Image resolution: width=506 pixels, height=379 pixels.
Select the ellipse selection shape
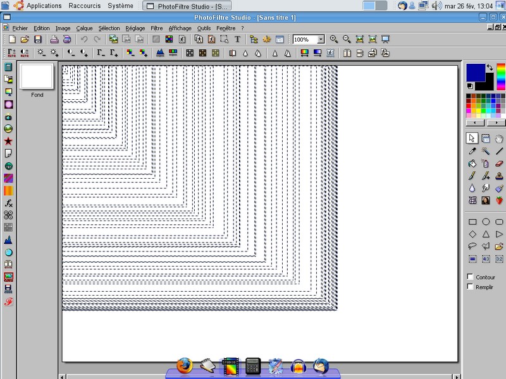486,222
